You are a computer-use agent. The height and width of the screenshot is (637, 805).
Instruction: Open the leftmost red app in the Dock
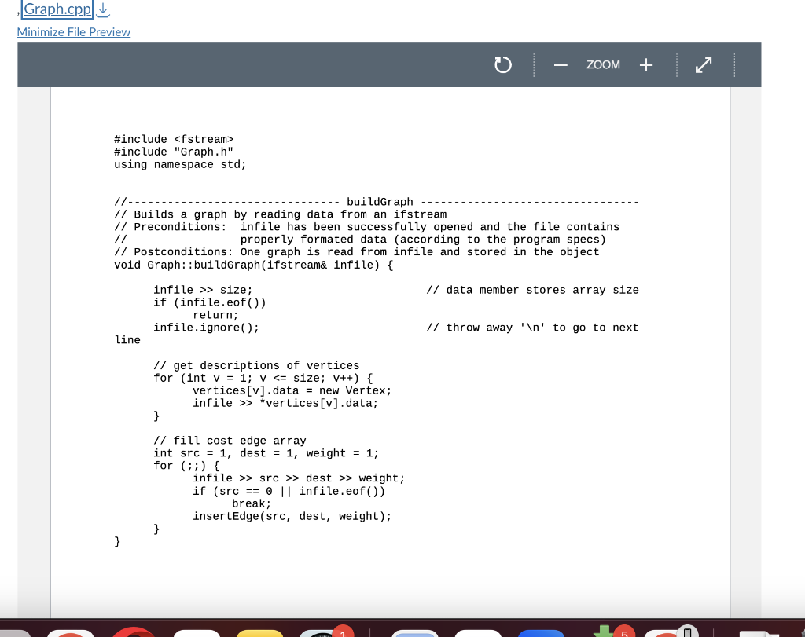[x=71, y=633]
